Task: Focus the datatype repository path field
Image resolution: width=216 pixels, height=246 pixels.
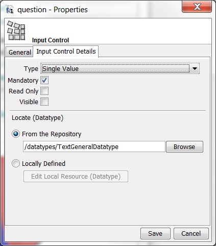Action: [94, 146]
